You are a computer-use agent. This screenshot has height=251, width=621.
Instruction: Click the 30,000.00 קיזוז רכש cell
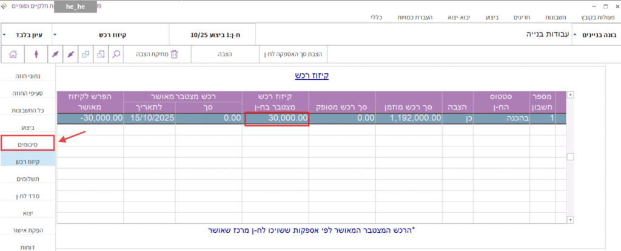pyautogui.click(x=277, y=119)
